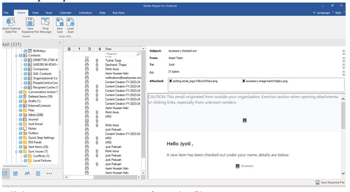This screenshot has height=192, width=350.
Task: Click message list scroll up arrow
Action: (x=143, y=49)
